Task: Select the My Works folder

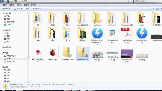Action: 97,19
